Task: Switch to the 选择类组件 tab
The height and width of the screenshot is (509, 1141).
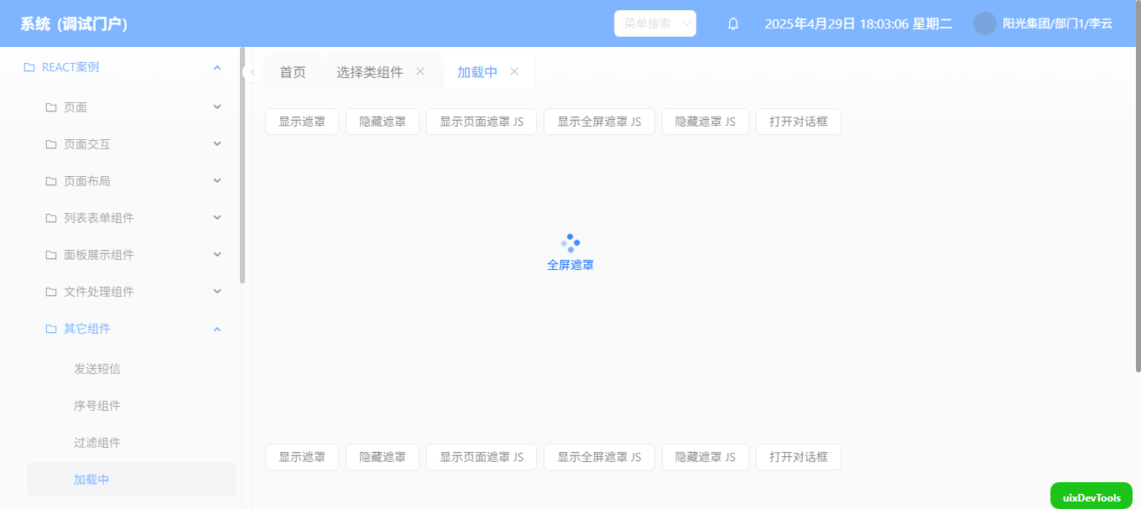Action: 370,72
